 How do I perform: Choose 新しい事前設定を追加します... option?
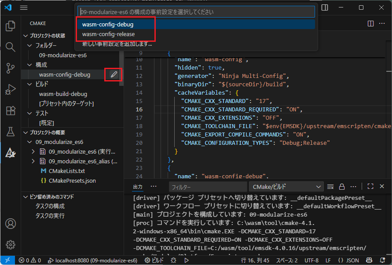tap(196, 44)
